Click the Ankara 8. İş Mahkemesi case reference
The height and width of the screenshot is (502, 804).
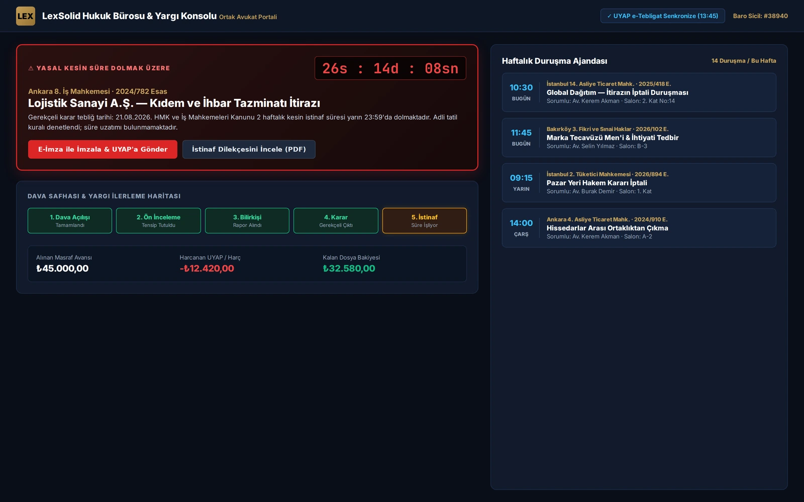coord(97,91)
